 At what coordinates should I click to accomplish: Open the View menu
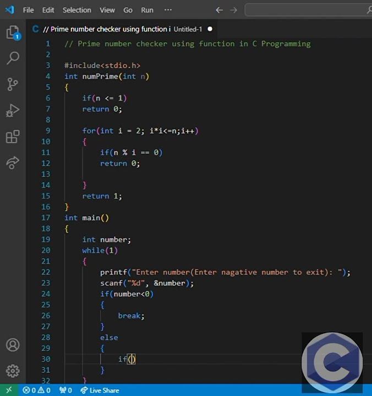pyautogui.click(x=107, y=10)
